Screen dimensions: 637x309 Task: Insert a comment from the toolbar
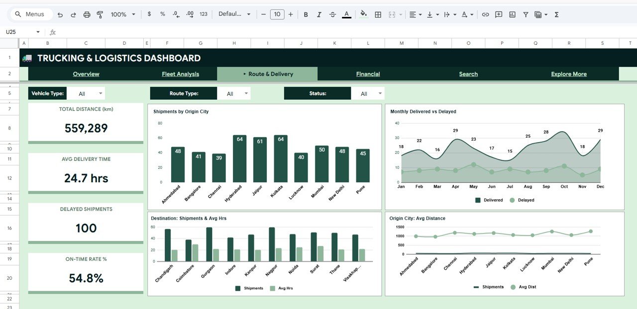[498, 14]
